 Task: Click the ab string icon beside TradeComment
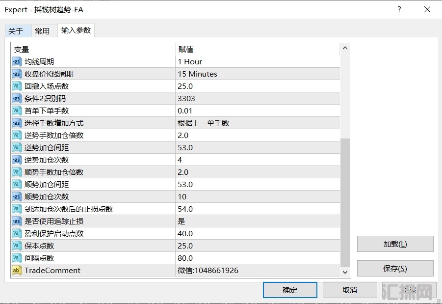[17, 271]
